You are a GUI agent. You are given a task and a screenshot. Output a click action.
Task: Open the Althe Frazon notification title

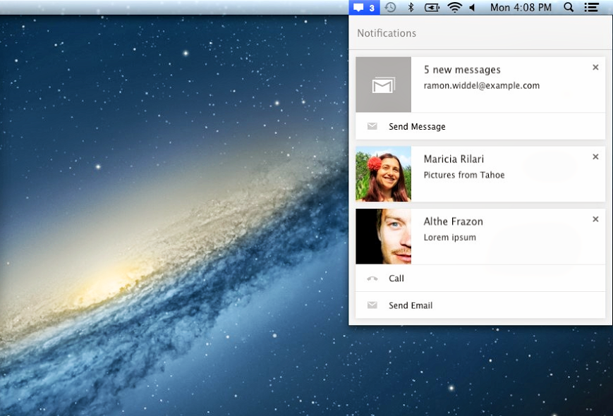[454, 221]
